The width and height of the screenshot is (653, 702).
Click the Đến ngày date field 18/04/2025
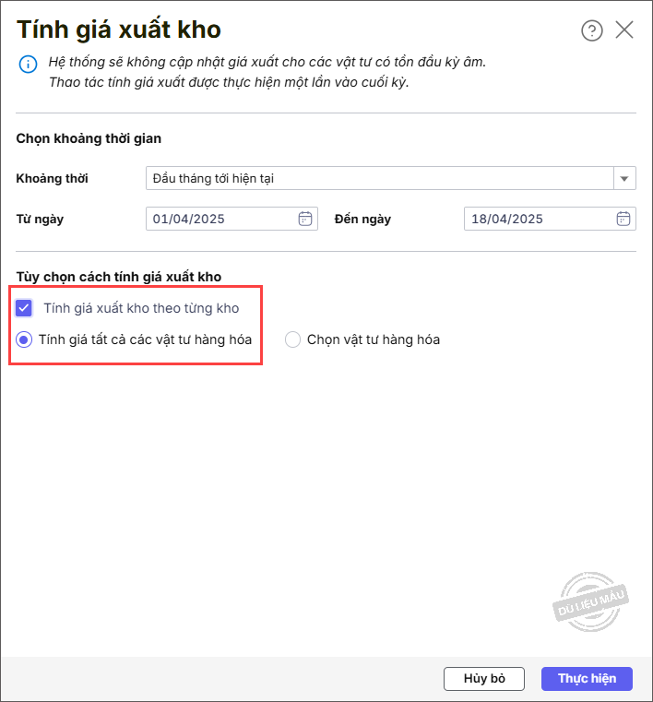539,219
